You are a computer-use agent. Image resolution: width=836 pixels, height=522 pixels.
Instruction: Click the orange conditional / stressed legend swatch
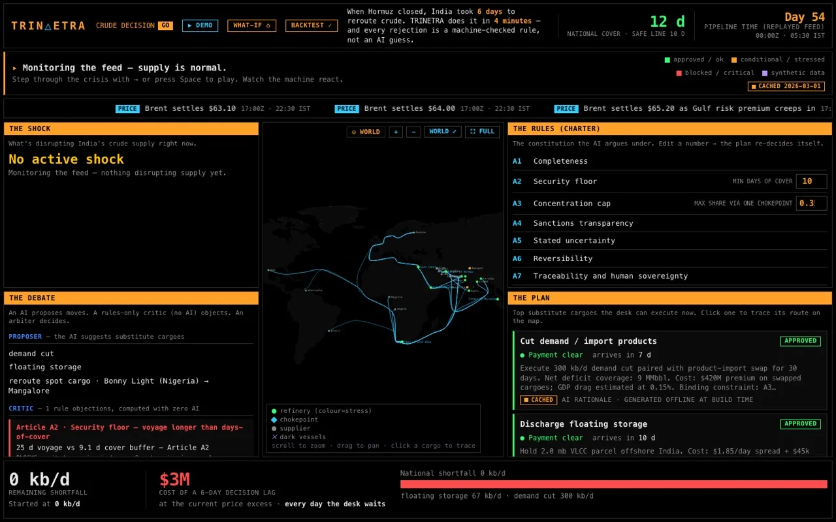click(734, 59)
